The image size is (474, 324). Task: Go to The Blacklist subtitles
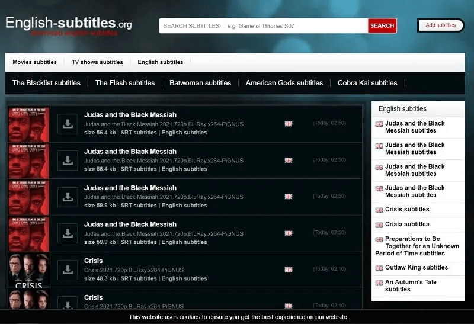click(46, 83)
